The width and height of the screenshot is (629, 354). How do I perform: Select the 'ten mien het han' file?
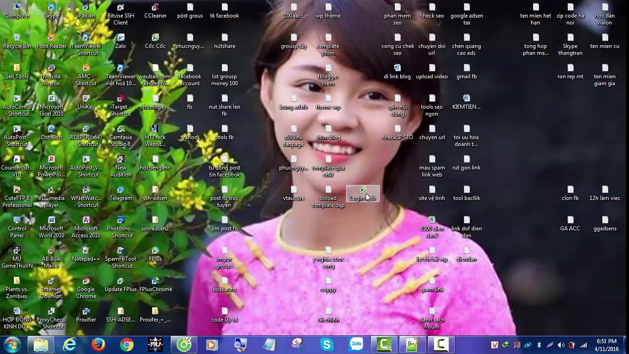coord(536,15)
